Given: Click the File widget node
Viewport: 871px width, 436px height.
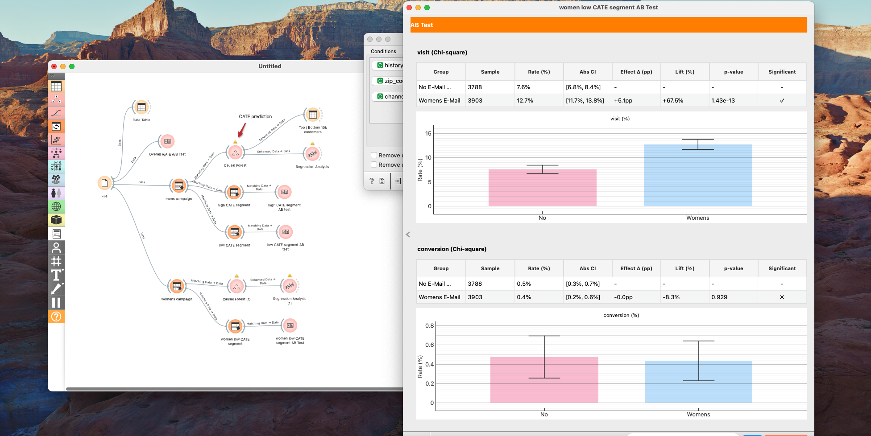Looking at the screenshot, I should pos(104,183).
